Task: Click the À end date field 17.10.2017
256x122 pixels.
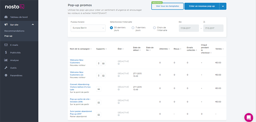Action: 213,28
